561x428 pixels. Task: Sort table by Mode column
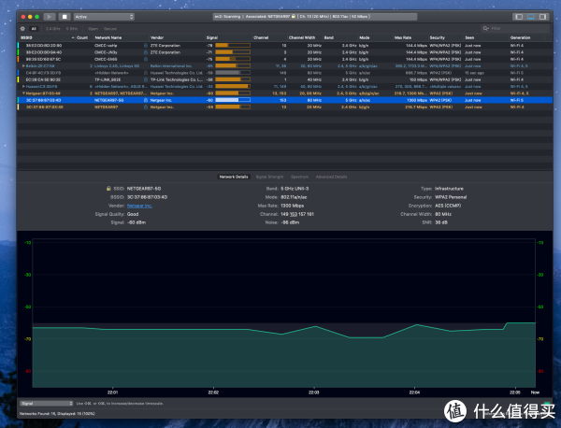coord(365,37)
